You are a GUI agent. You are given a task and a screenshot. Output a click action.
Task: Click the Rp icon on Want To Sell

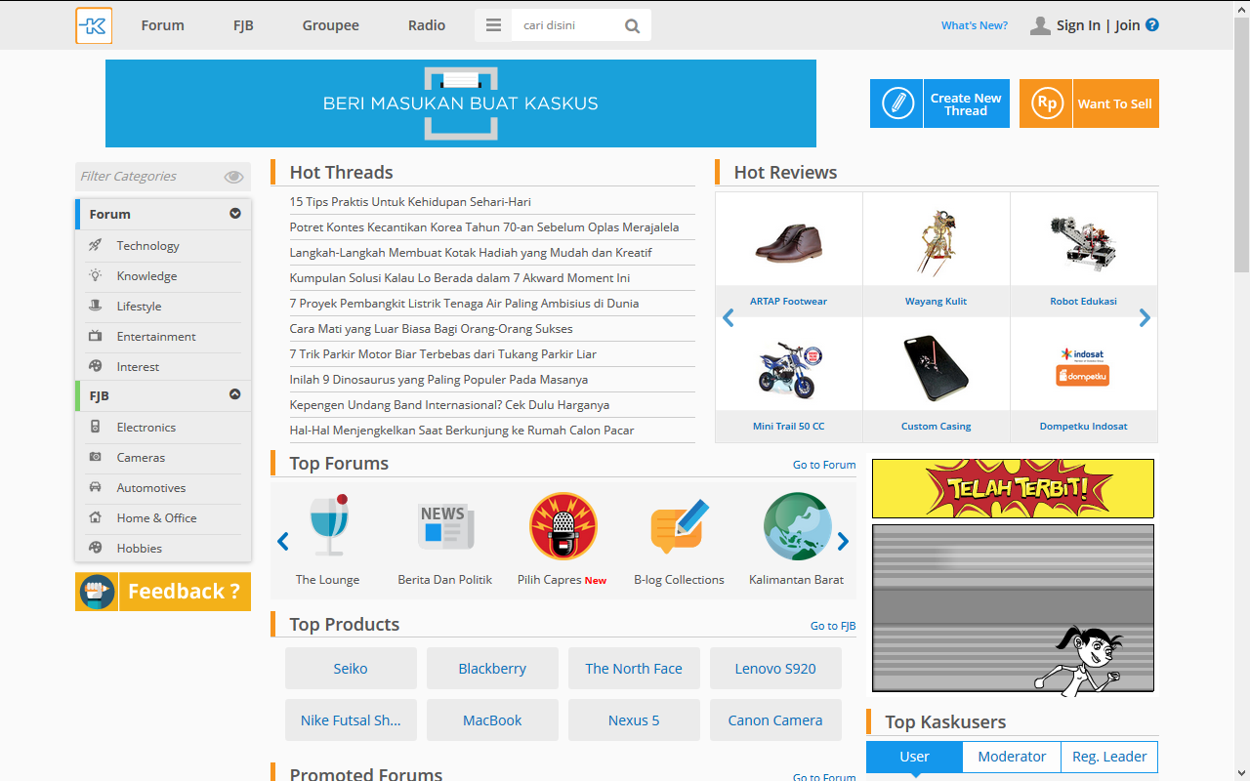pos(1046,103)
